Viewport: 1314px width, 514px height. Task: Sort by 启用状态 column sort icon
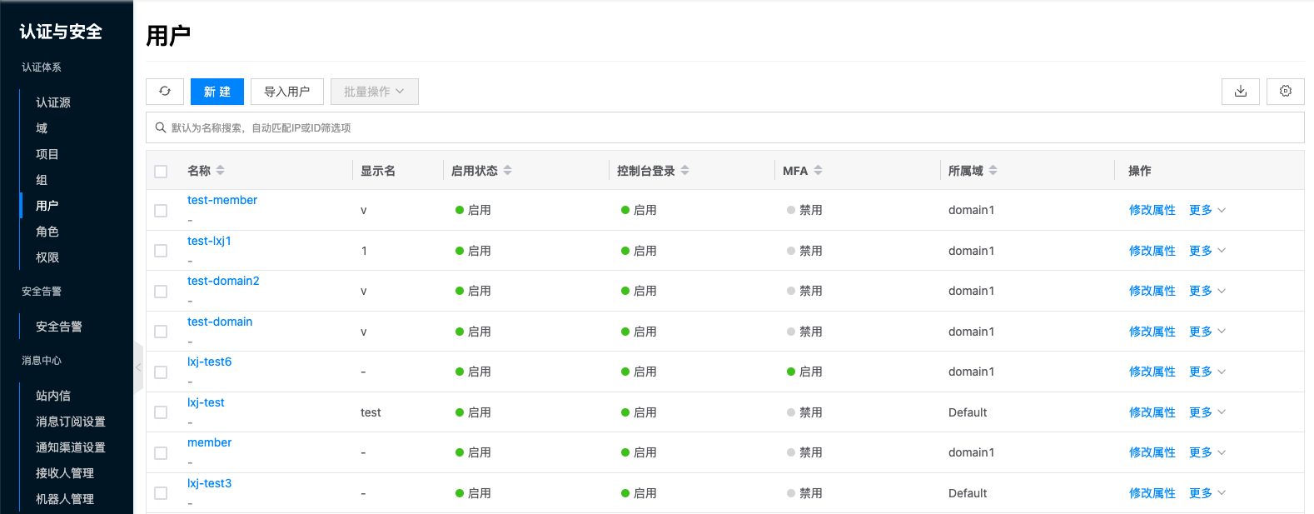click(x=508, y=171)
